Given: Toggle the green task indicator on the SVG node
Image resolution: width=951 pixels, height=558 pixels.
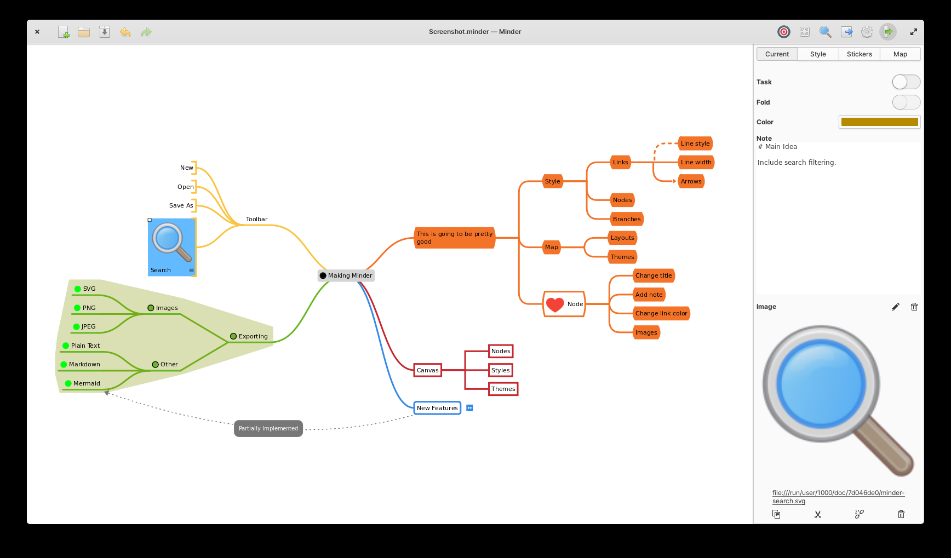Looking at the screenshot, I should 77,288.
